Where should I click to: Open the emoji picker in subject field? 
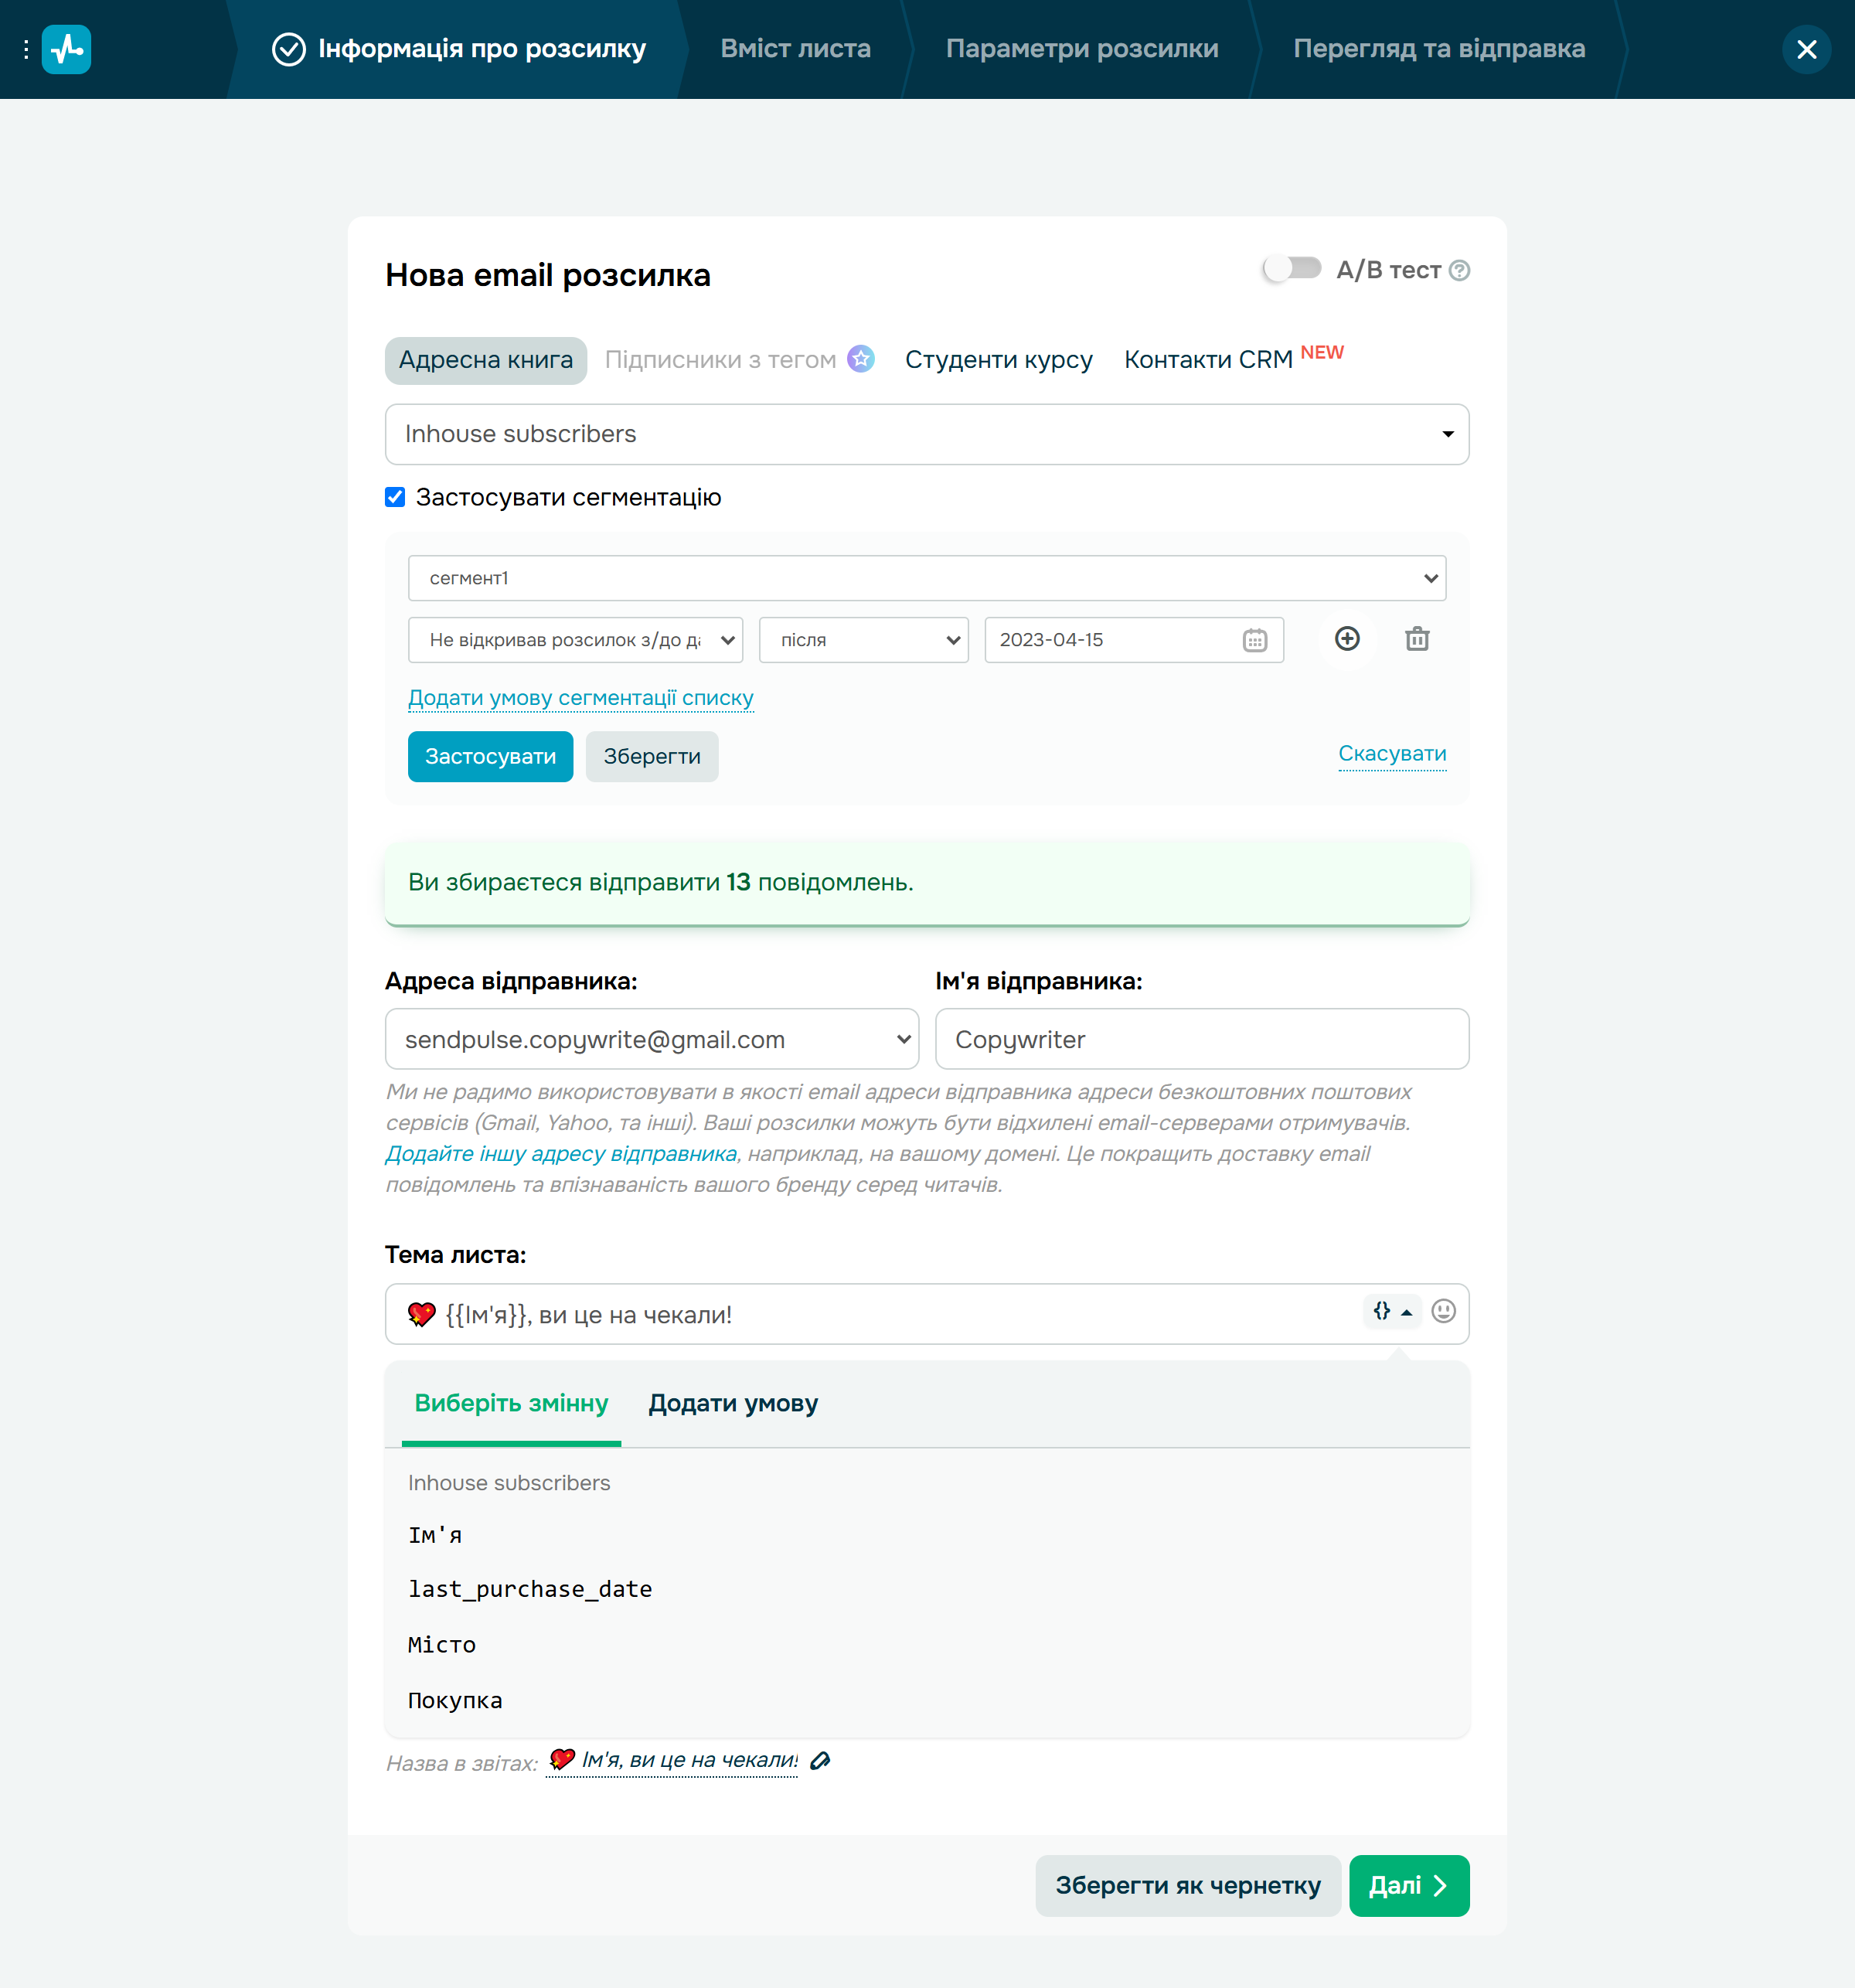tap(1443, 1312)
